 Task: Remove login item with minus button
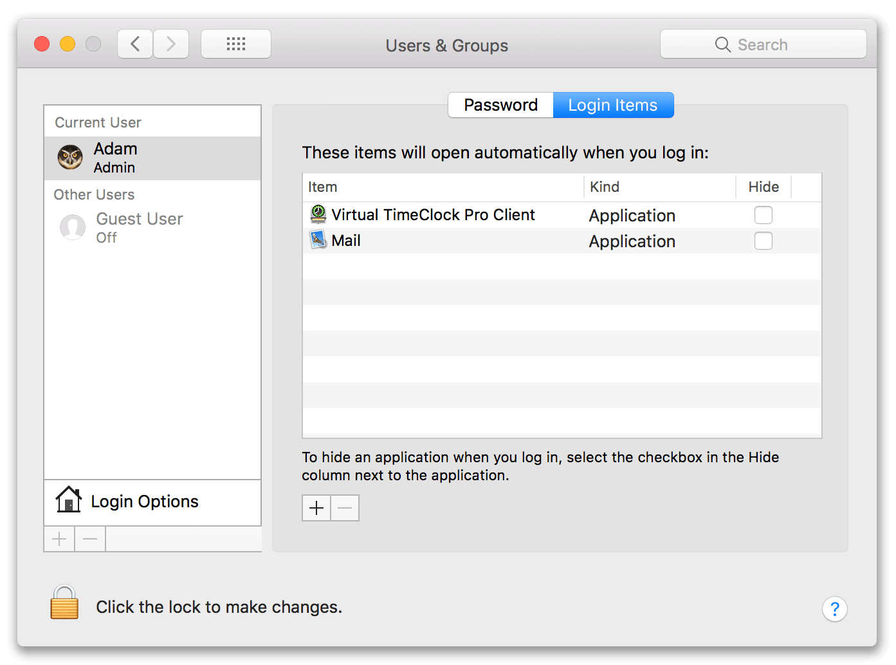(x=345, y=508)
